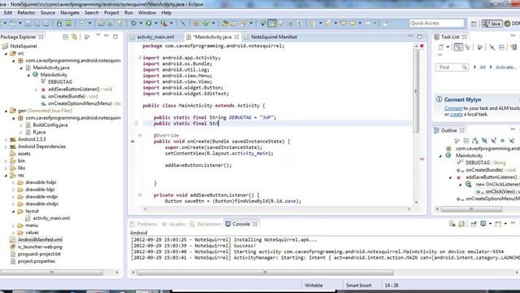Image resolution: width=520 pixels, height=293 pixels.
Task: Click the New Java Package icon
Action: pos(196,23)
